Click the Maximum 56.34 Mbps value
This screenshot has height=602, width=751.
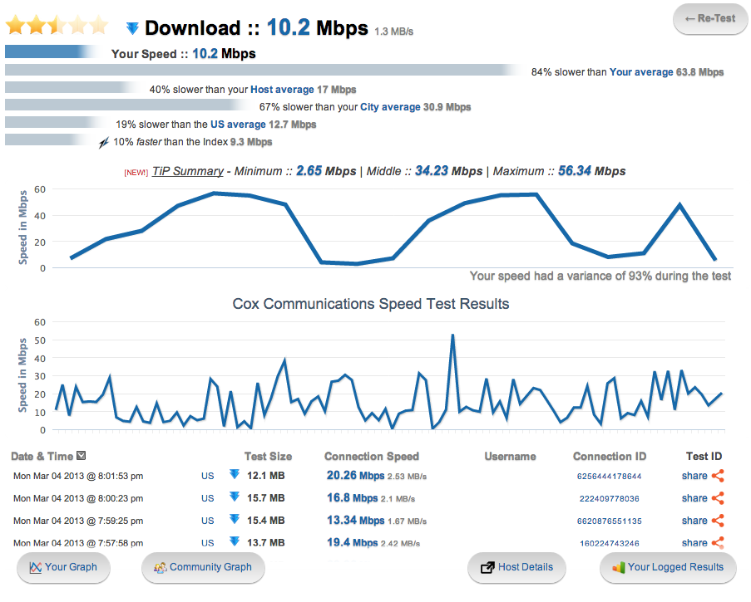point(592,171)
